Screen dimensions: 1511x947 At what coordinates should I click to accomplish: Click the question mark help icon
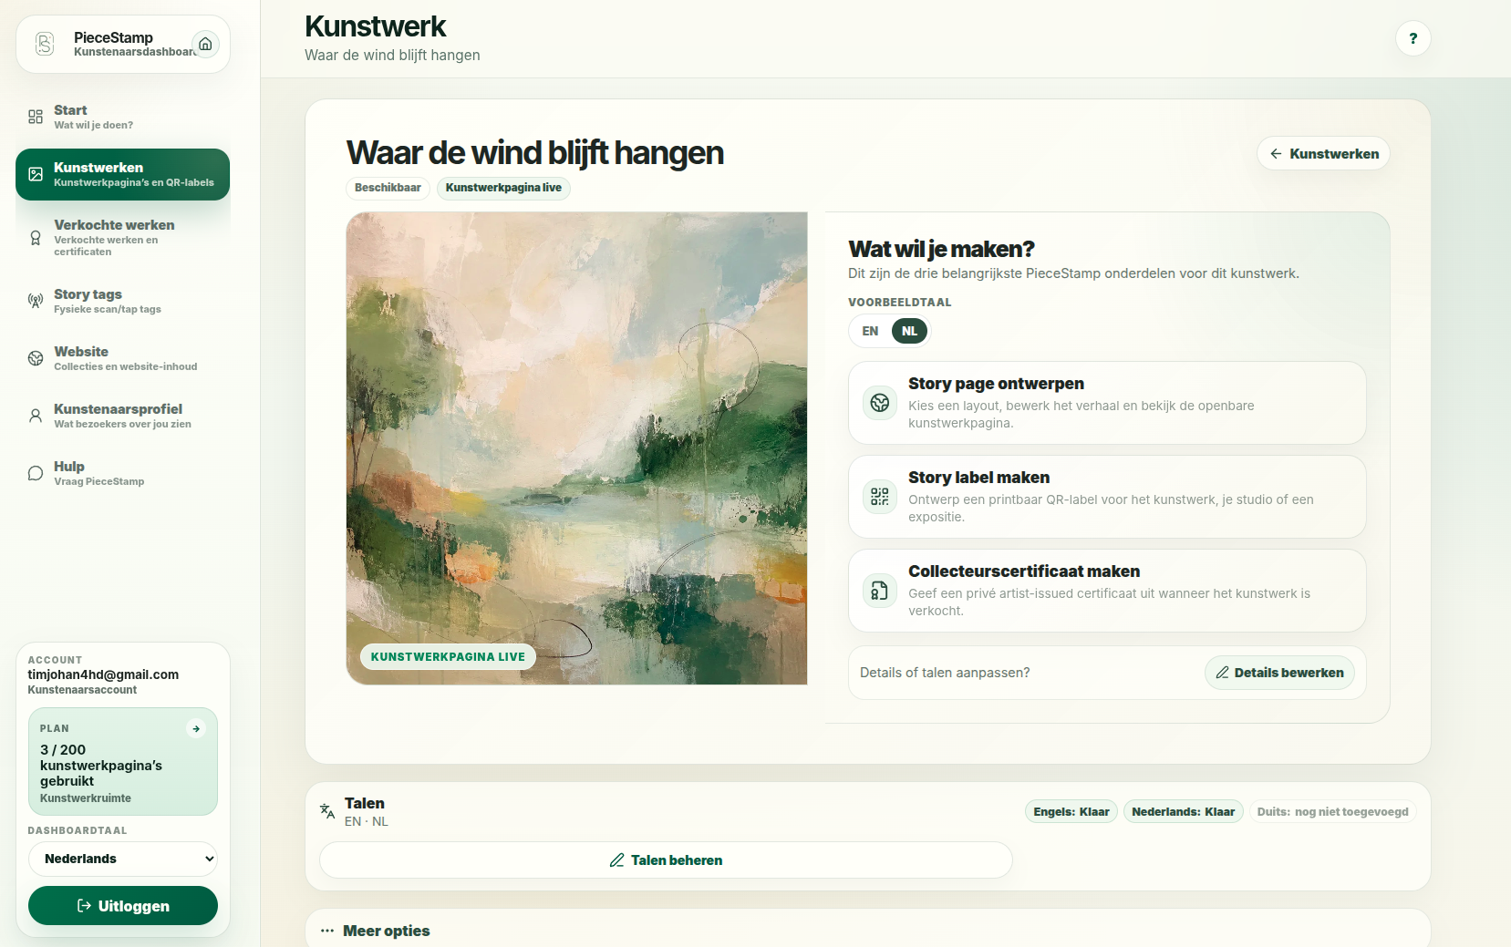1413,38
